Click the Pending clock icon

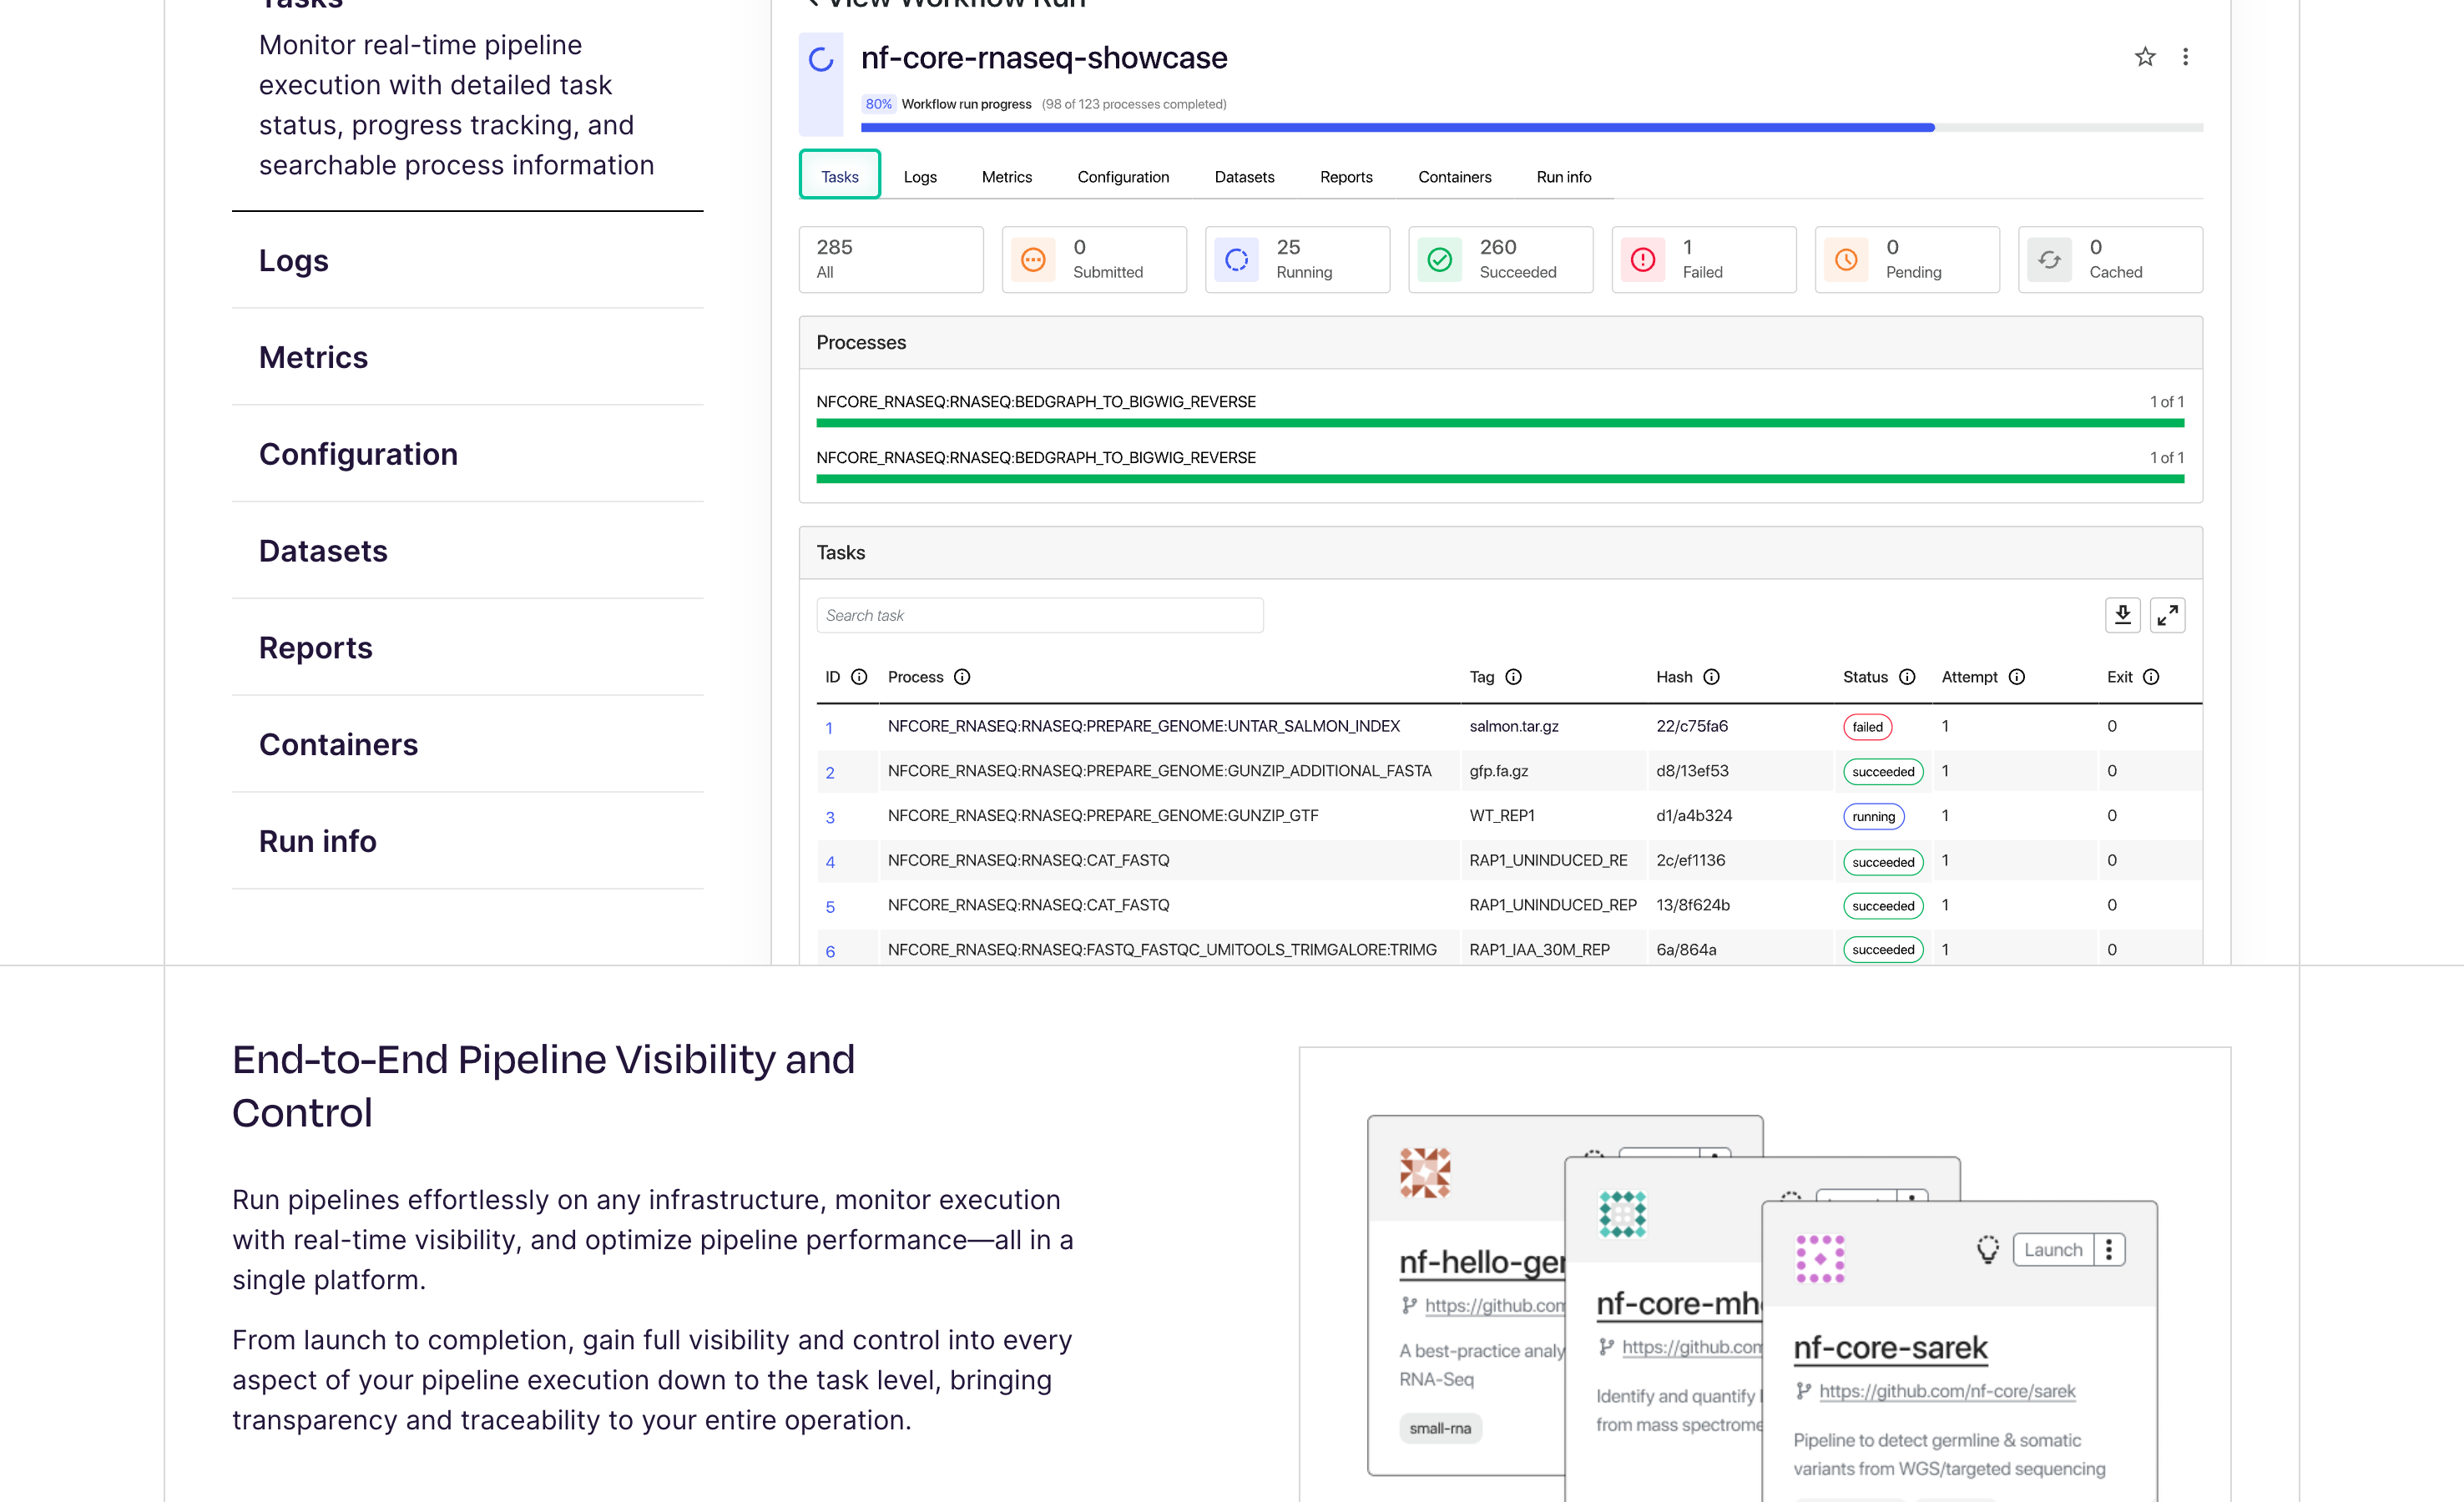click(1846, 260)
